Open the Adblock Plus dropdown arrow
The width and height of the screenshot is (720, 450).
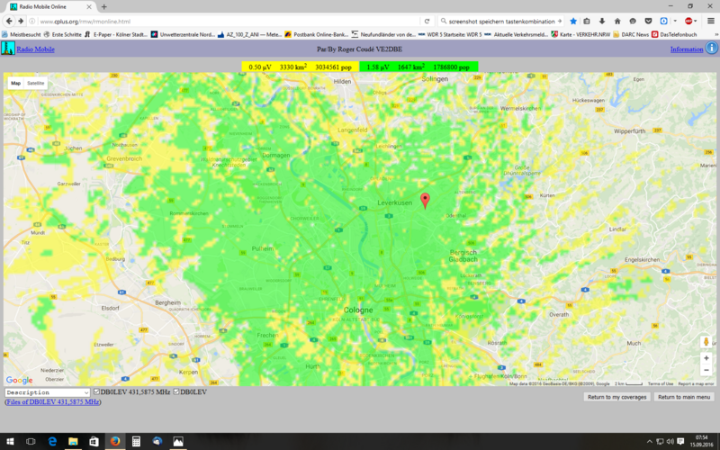pos(696,21)
